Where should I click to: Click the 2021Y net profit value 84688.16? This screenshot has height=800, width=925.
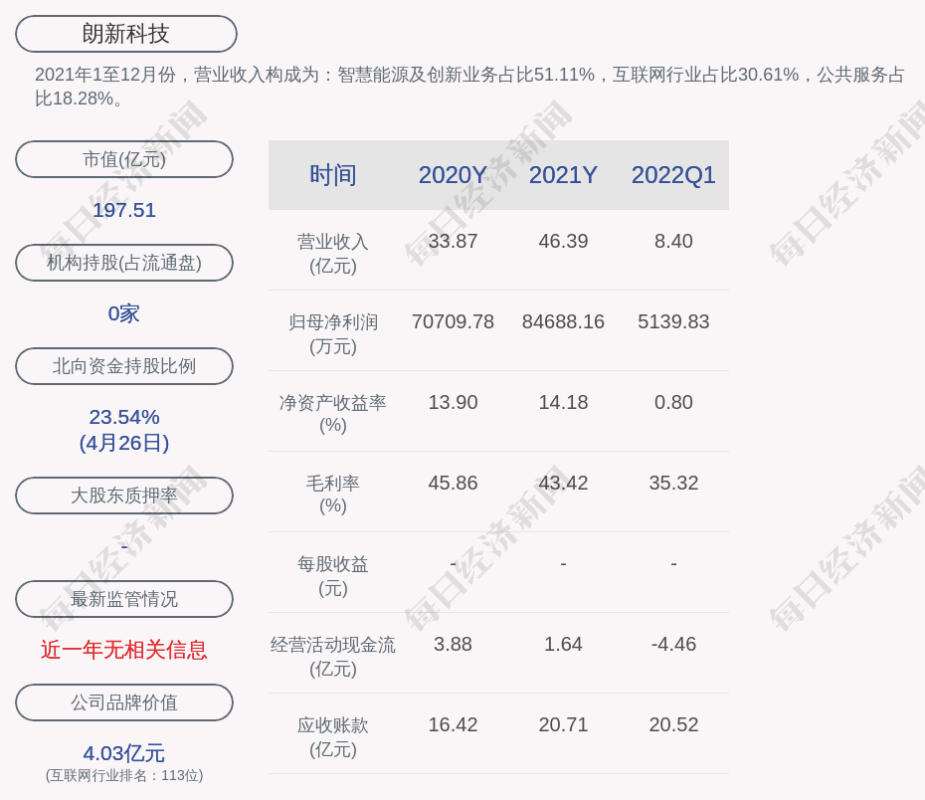click(563, 321)
